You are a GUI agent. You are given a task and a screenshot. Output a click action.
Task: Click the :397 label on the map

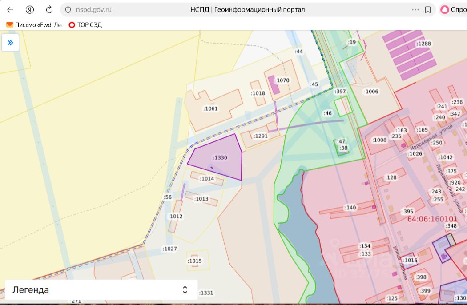[340, 92]
